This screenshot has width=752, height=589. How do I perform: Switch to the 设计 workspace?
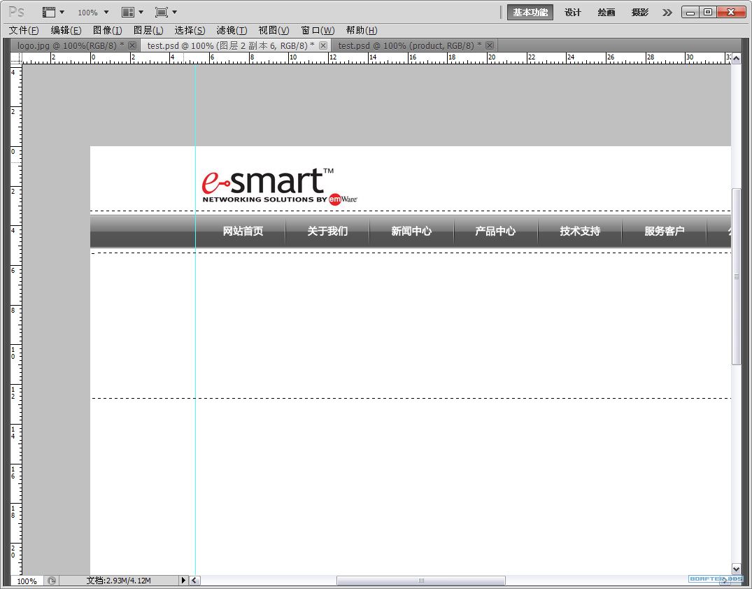573,13
